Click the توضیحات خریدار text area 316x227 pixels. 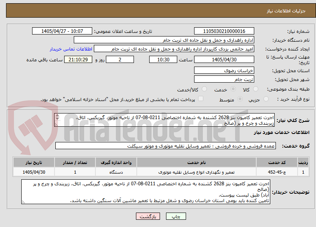click(146, 192)
